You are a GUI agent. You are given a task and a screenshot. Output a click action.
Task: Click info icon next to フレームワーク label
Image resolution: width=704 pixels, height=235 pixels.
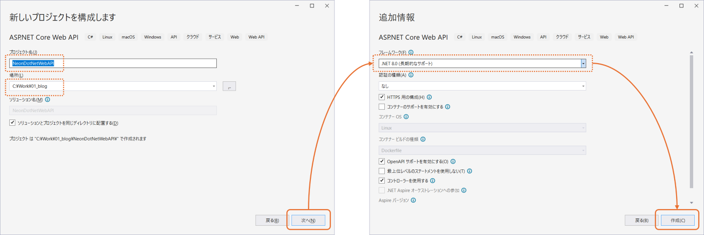point(411,52)
